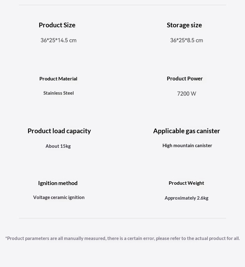245x267 pixels.
Task: Select the Approximately 2.6kg value
Action: click(x=186, y=198)
